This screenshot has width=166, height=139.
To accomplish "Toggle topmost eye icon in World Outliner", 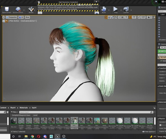I will click(x=159, y=18).
